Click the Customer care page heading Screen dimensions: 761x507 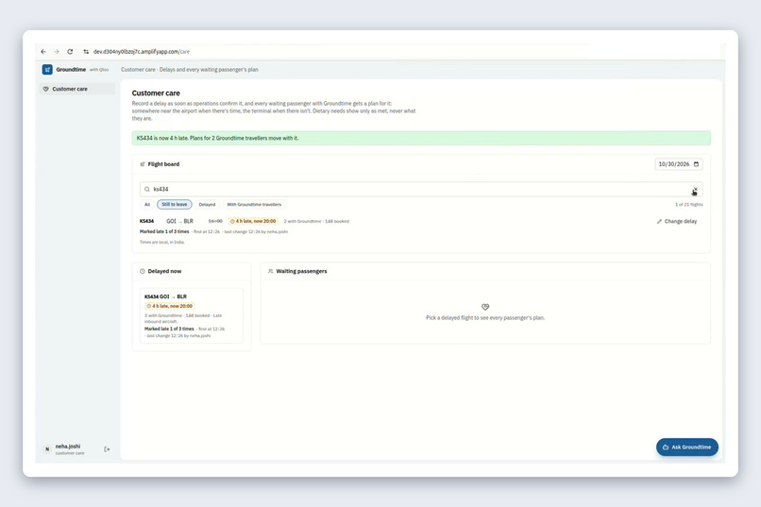(156, 93)
